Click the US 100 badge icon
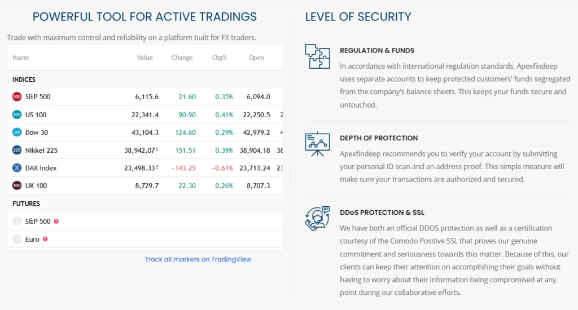 click(x=17, y=115)
